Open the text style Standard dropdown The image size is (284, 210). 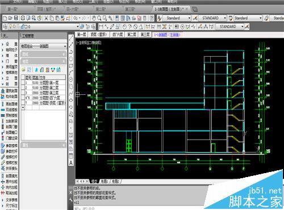189,18
